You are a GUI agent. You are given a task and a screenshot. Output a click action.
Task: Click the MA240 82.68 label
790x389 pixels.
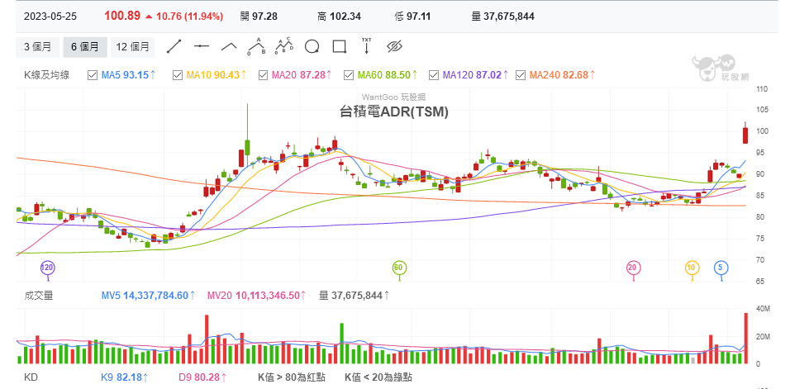(563, 75)
